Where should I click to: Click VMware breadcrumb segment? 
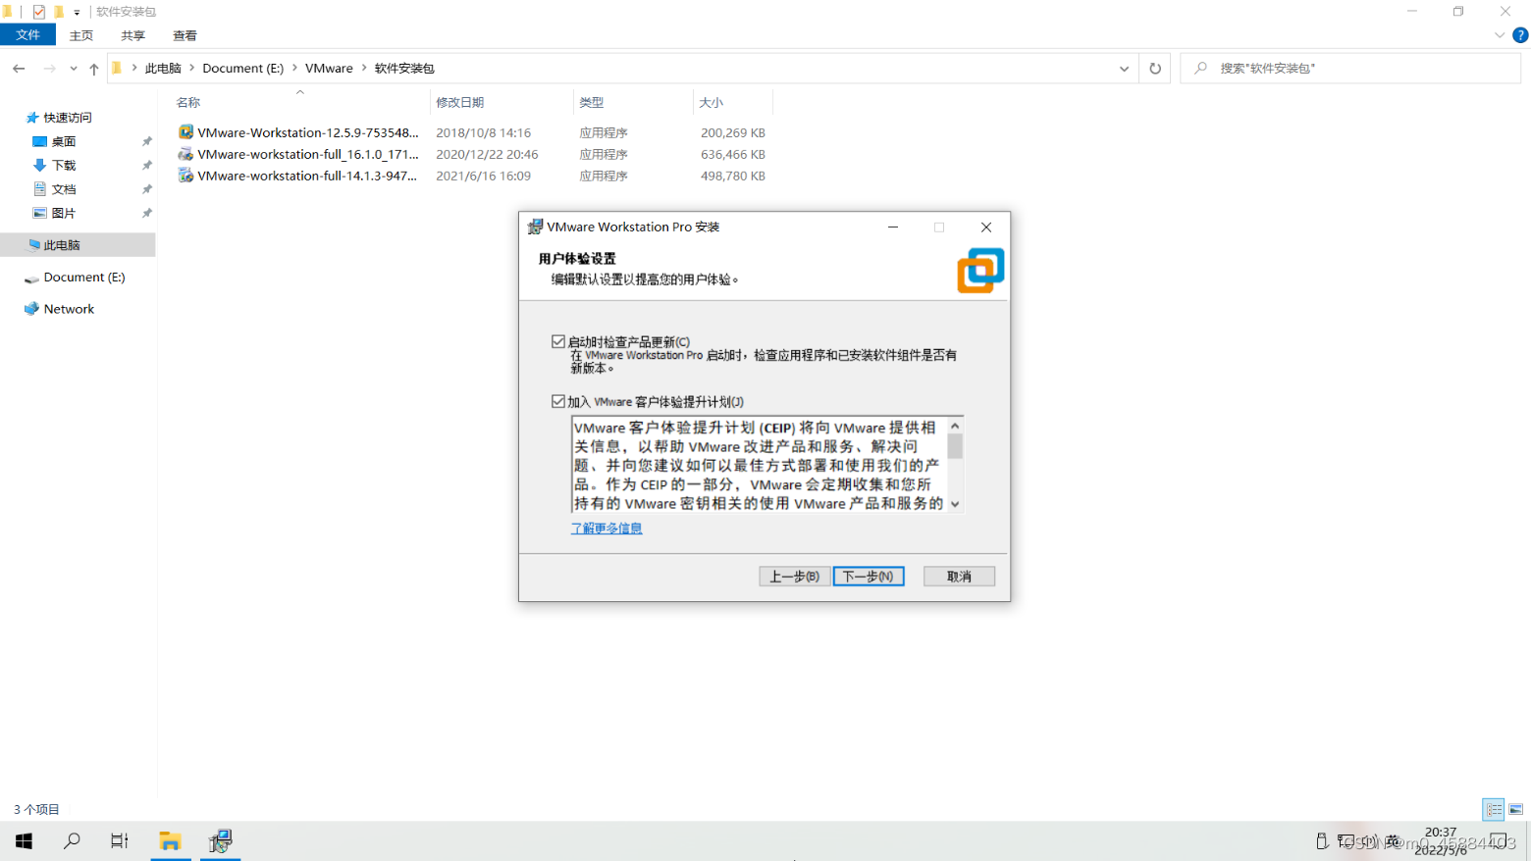point(329,69)
